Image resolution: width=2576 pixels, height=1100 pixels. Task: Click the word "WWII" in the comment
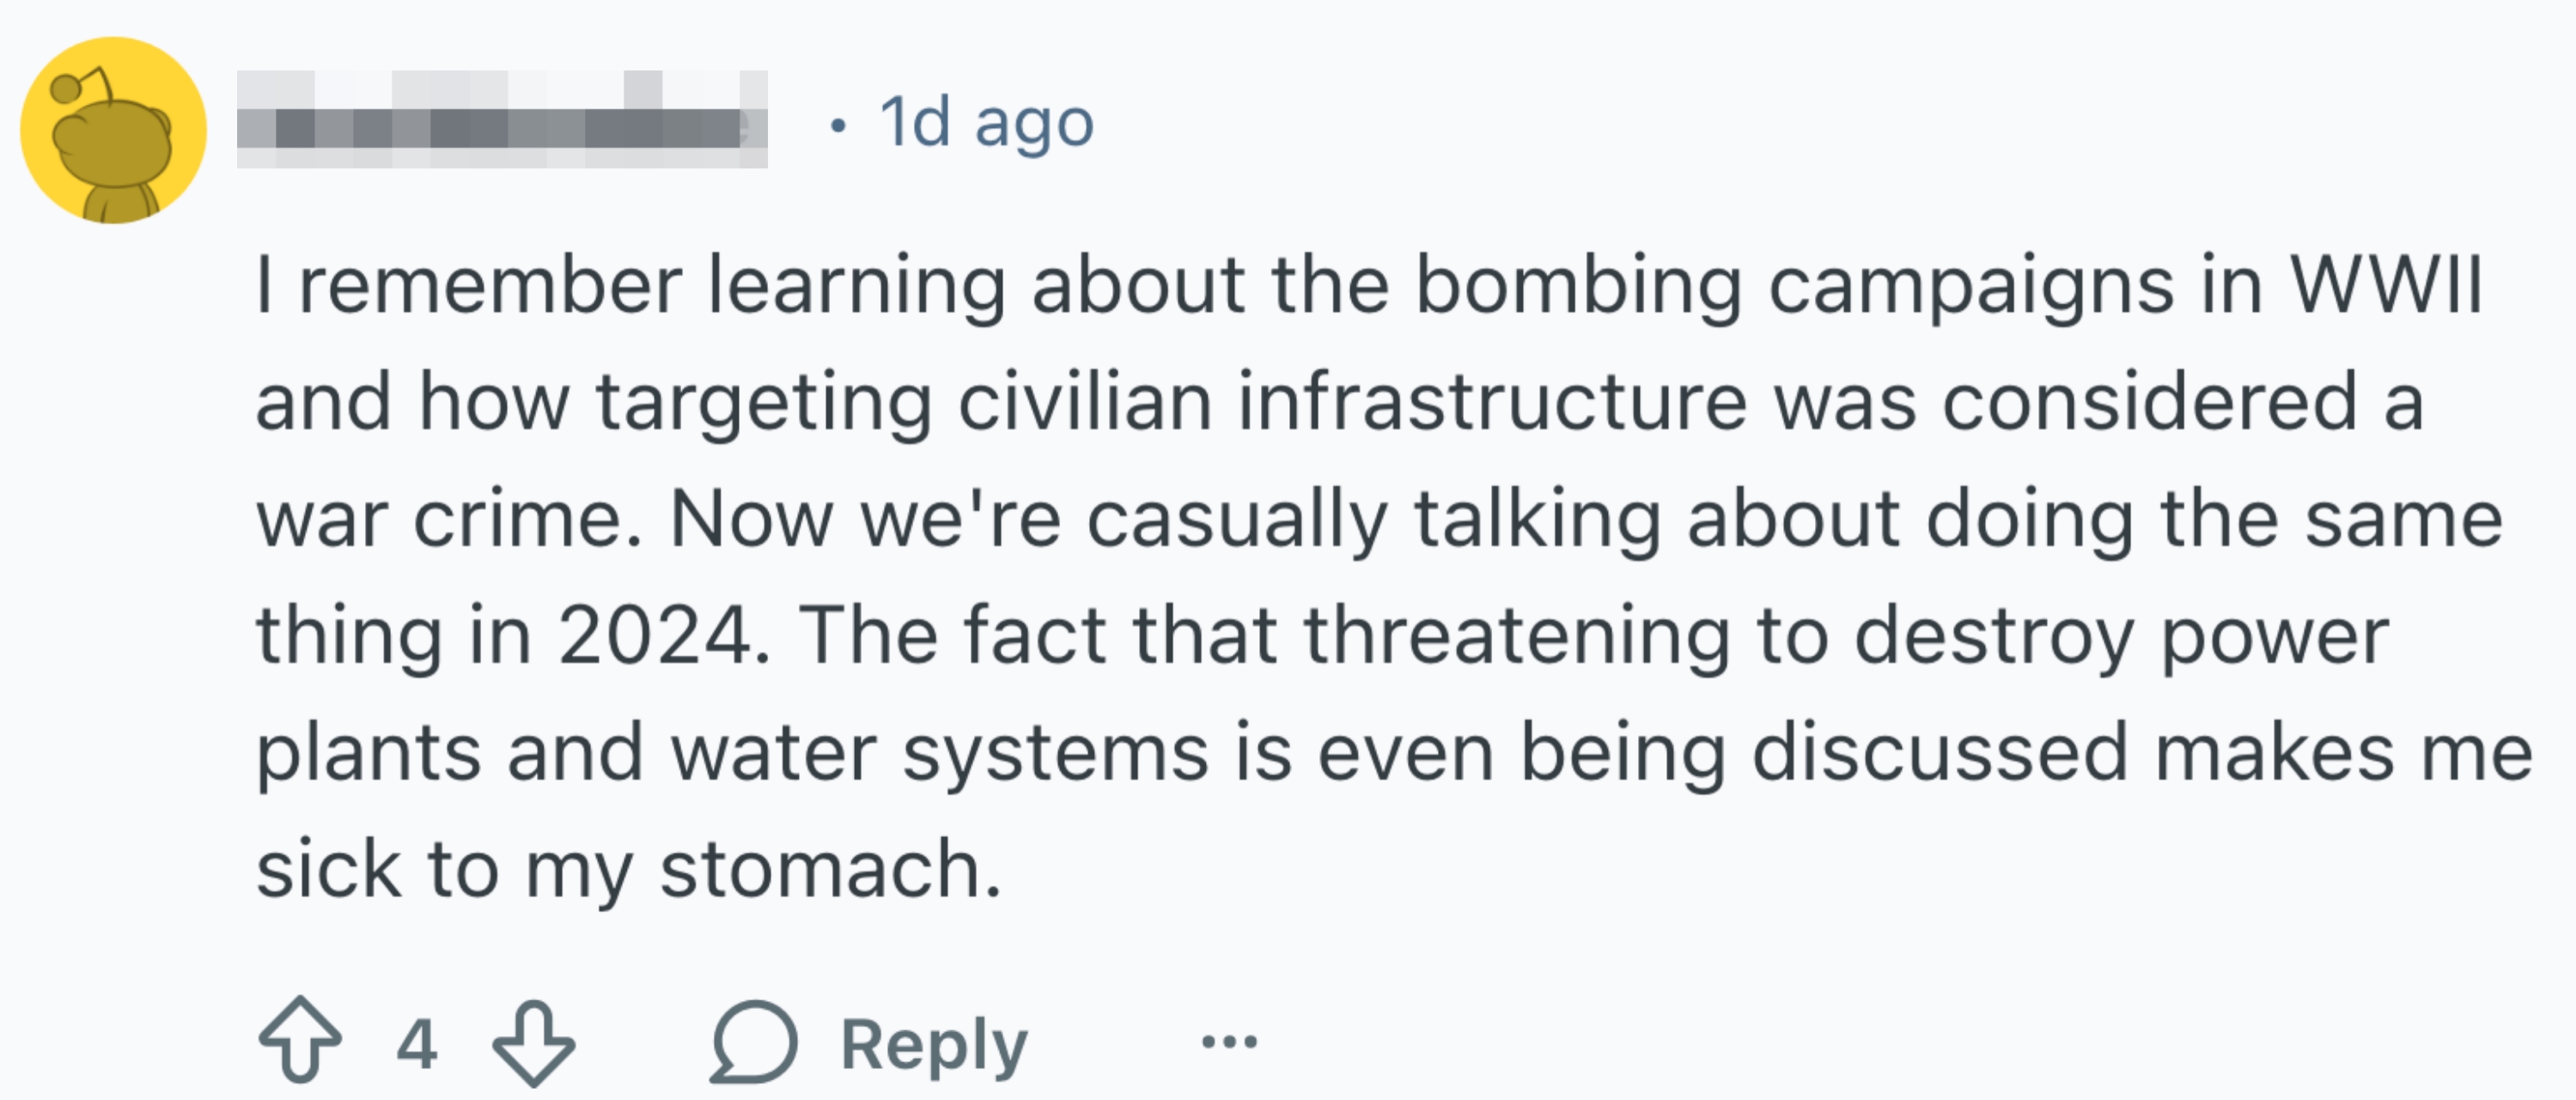pyautogui.click(x=2386, y=285)
